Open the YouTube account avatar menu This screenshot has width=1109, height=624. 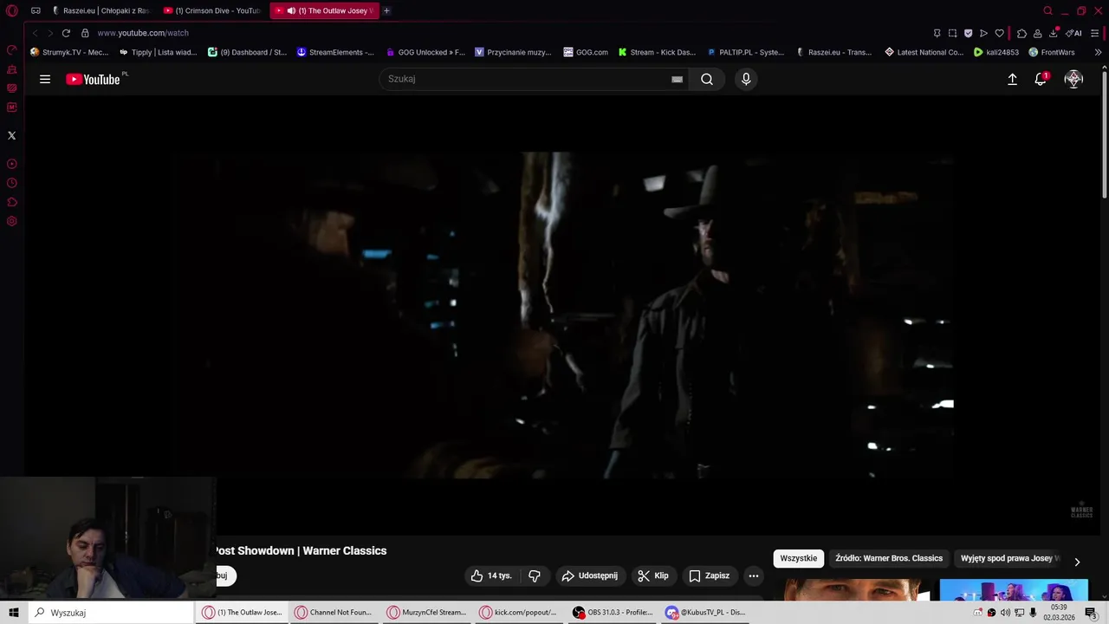point(1073,79)
